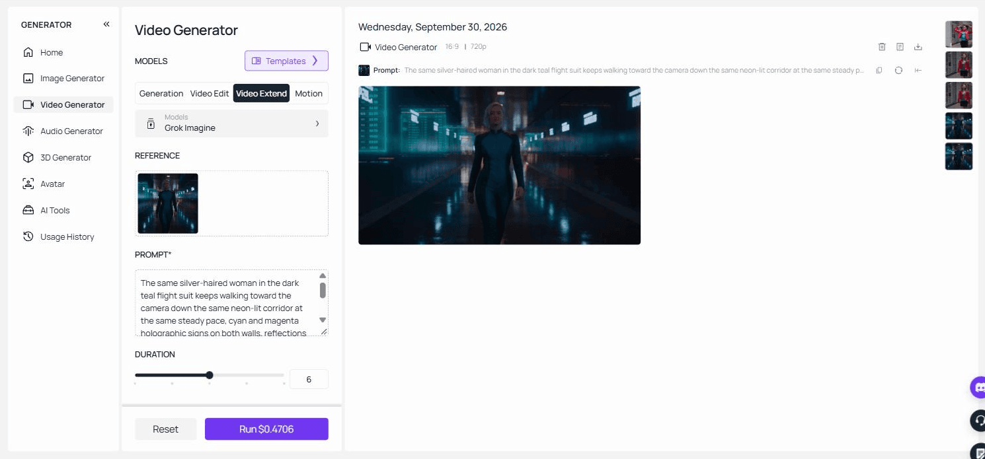The height and width of the screenshot is (459, 985).
Task: Open the Grok Imagine model selector
Action: [231, 124]
